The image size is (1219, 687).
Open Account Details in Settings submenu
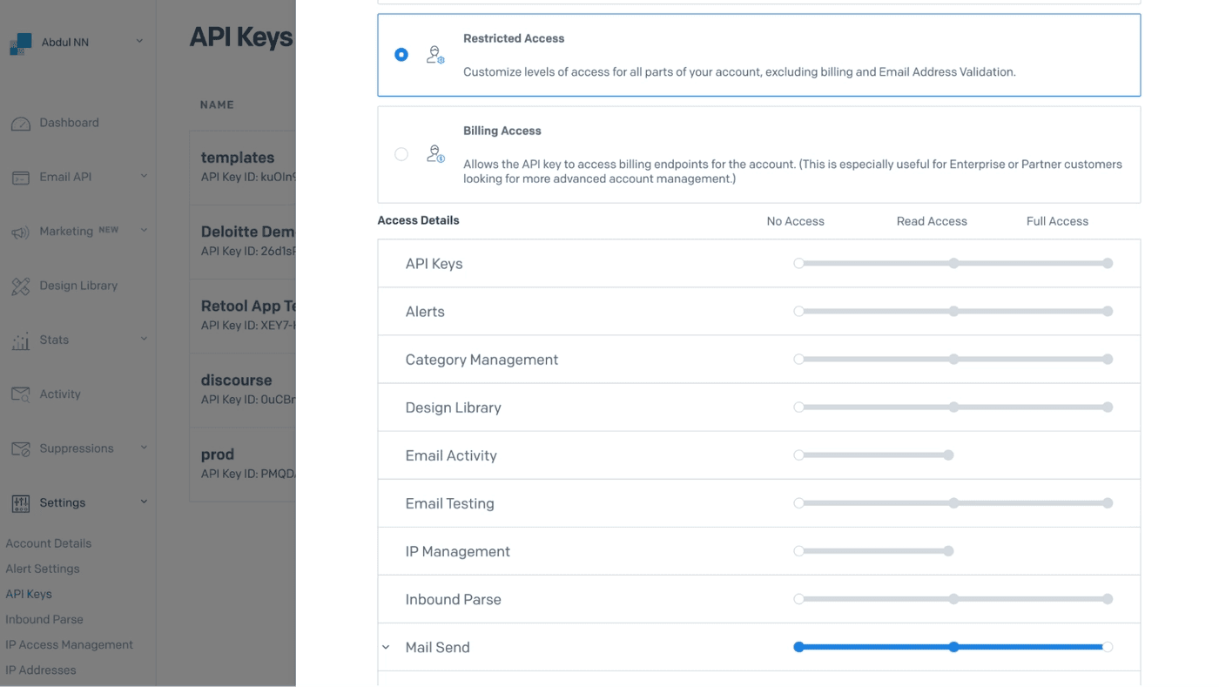[x=49, y=543]
